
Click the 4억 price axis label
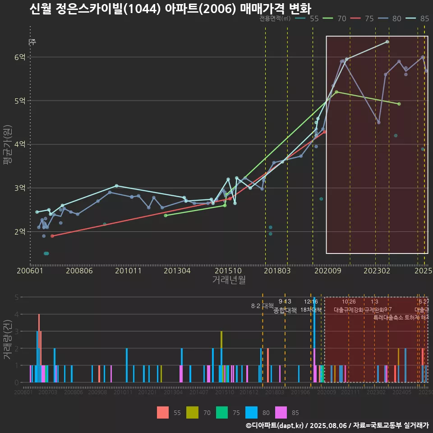(x=20, y=144)
